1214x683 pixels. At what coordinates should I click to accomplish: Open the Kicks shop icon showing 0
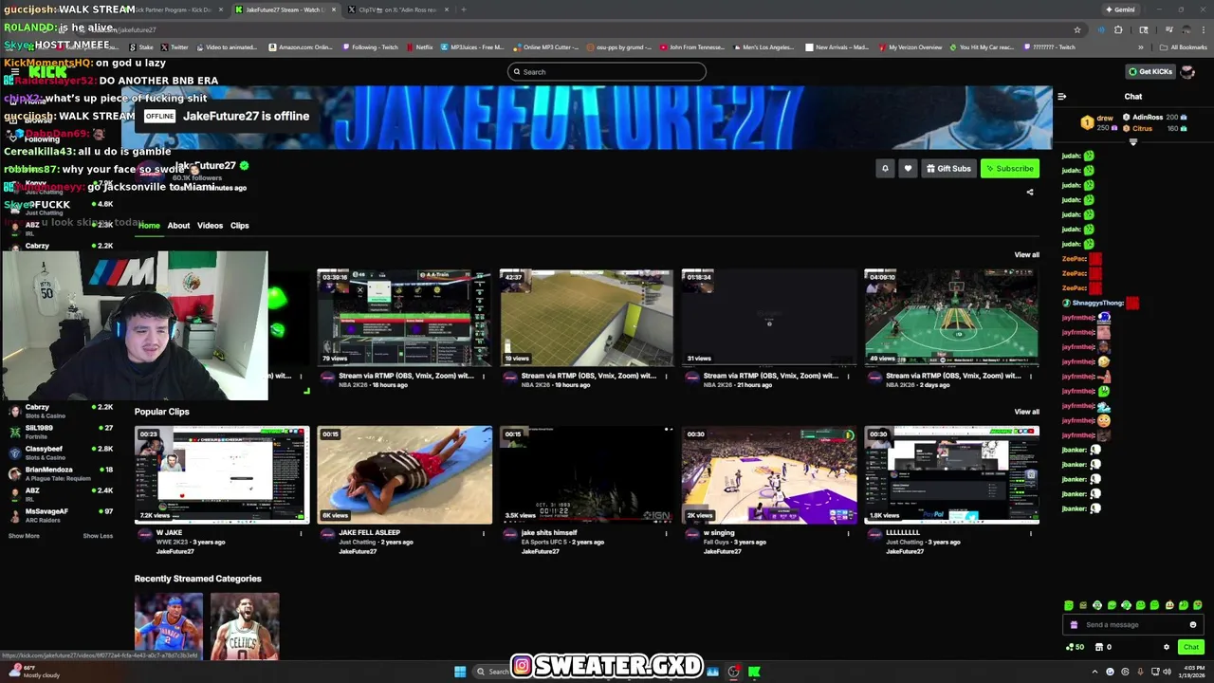point(1103,647)
